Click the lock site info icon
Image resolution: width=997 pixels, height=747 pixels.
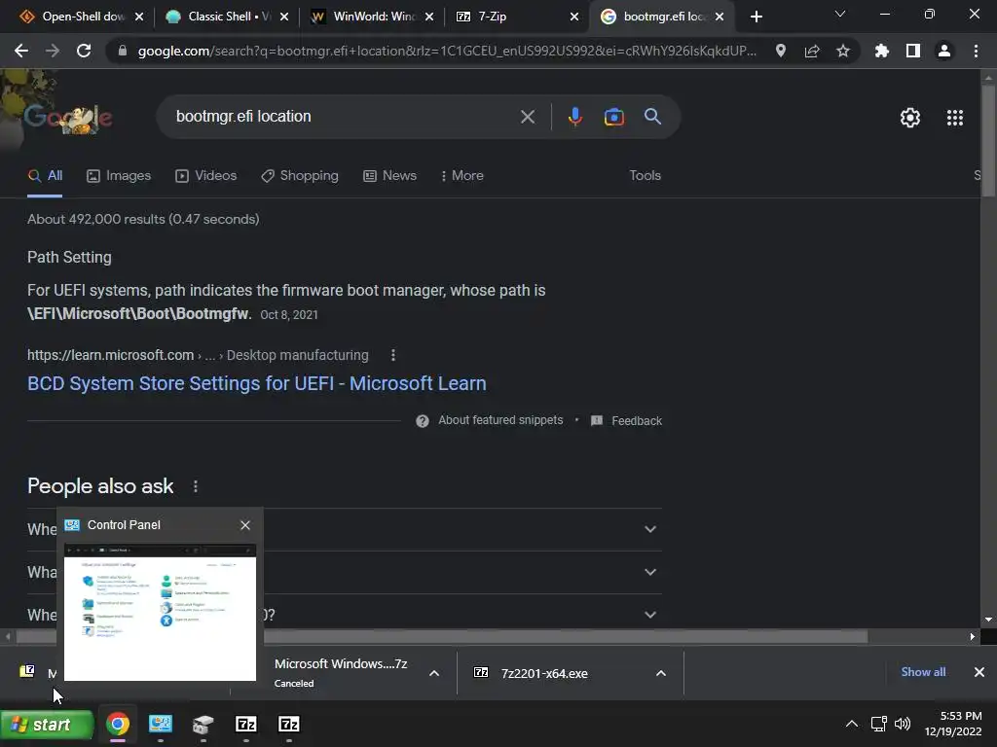click(123, 51)
